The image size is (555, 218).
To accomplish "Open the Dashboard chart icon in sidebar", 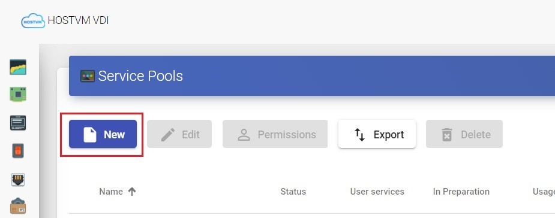I will coord(18,67).
